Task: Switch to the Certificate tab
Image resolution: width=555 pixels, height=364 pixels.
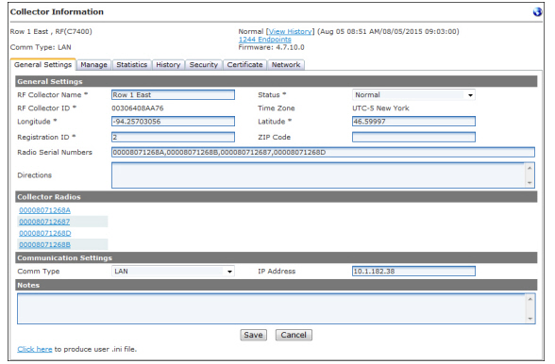Action: 244,65
